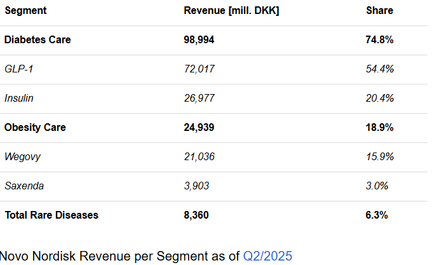The width and height of the screenshot is (432, 265).
Task: Click the Total Rare Diseases label
Action: (51, 215)
